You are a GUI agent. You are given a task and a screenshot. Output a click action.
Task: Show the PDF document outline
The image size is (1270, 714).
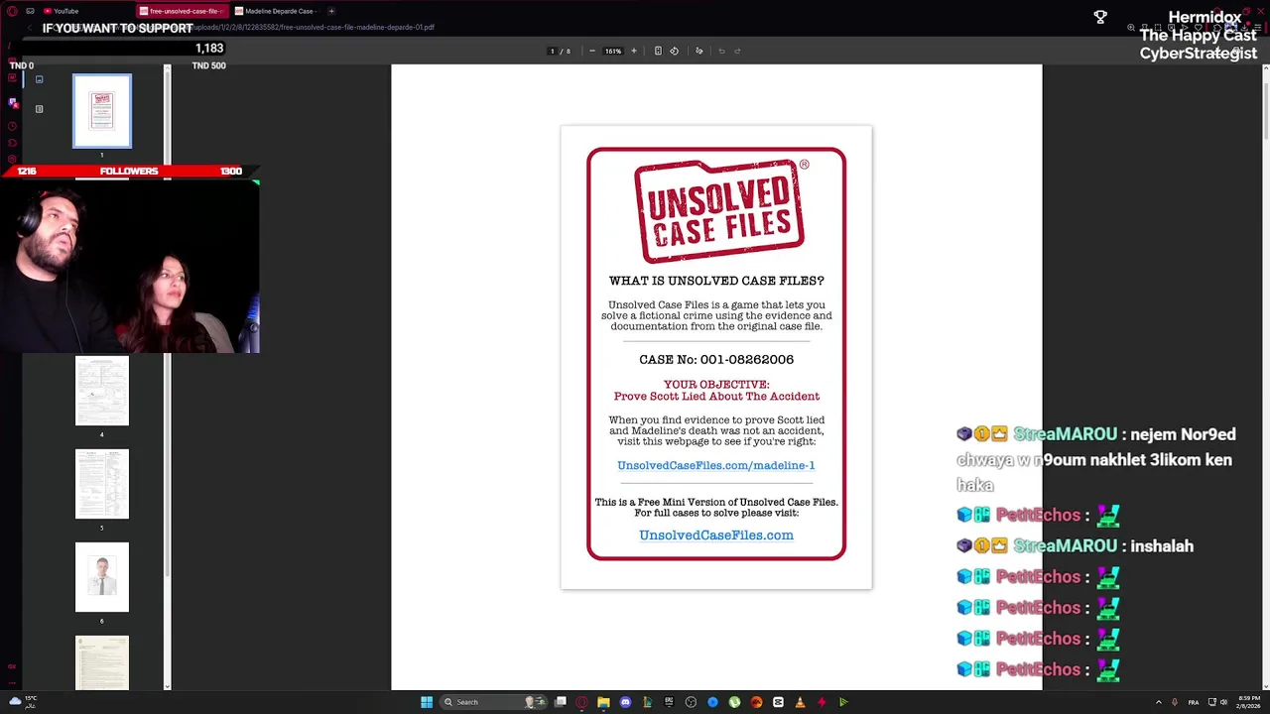[x=39, y=109]
